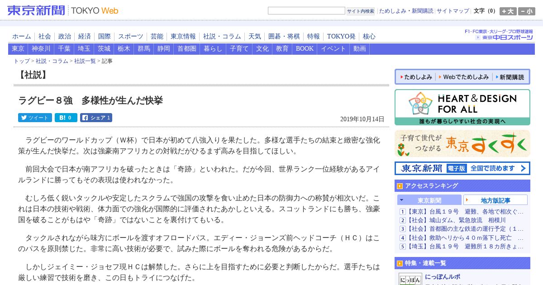Open the 囲碁・将棋 section
Viewport: 543px width, 285px height.
tap(284, 36)
